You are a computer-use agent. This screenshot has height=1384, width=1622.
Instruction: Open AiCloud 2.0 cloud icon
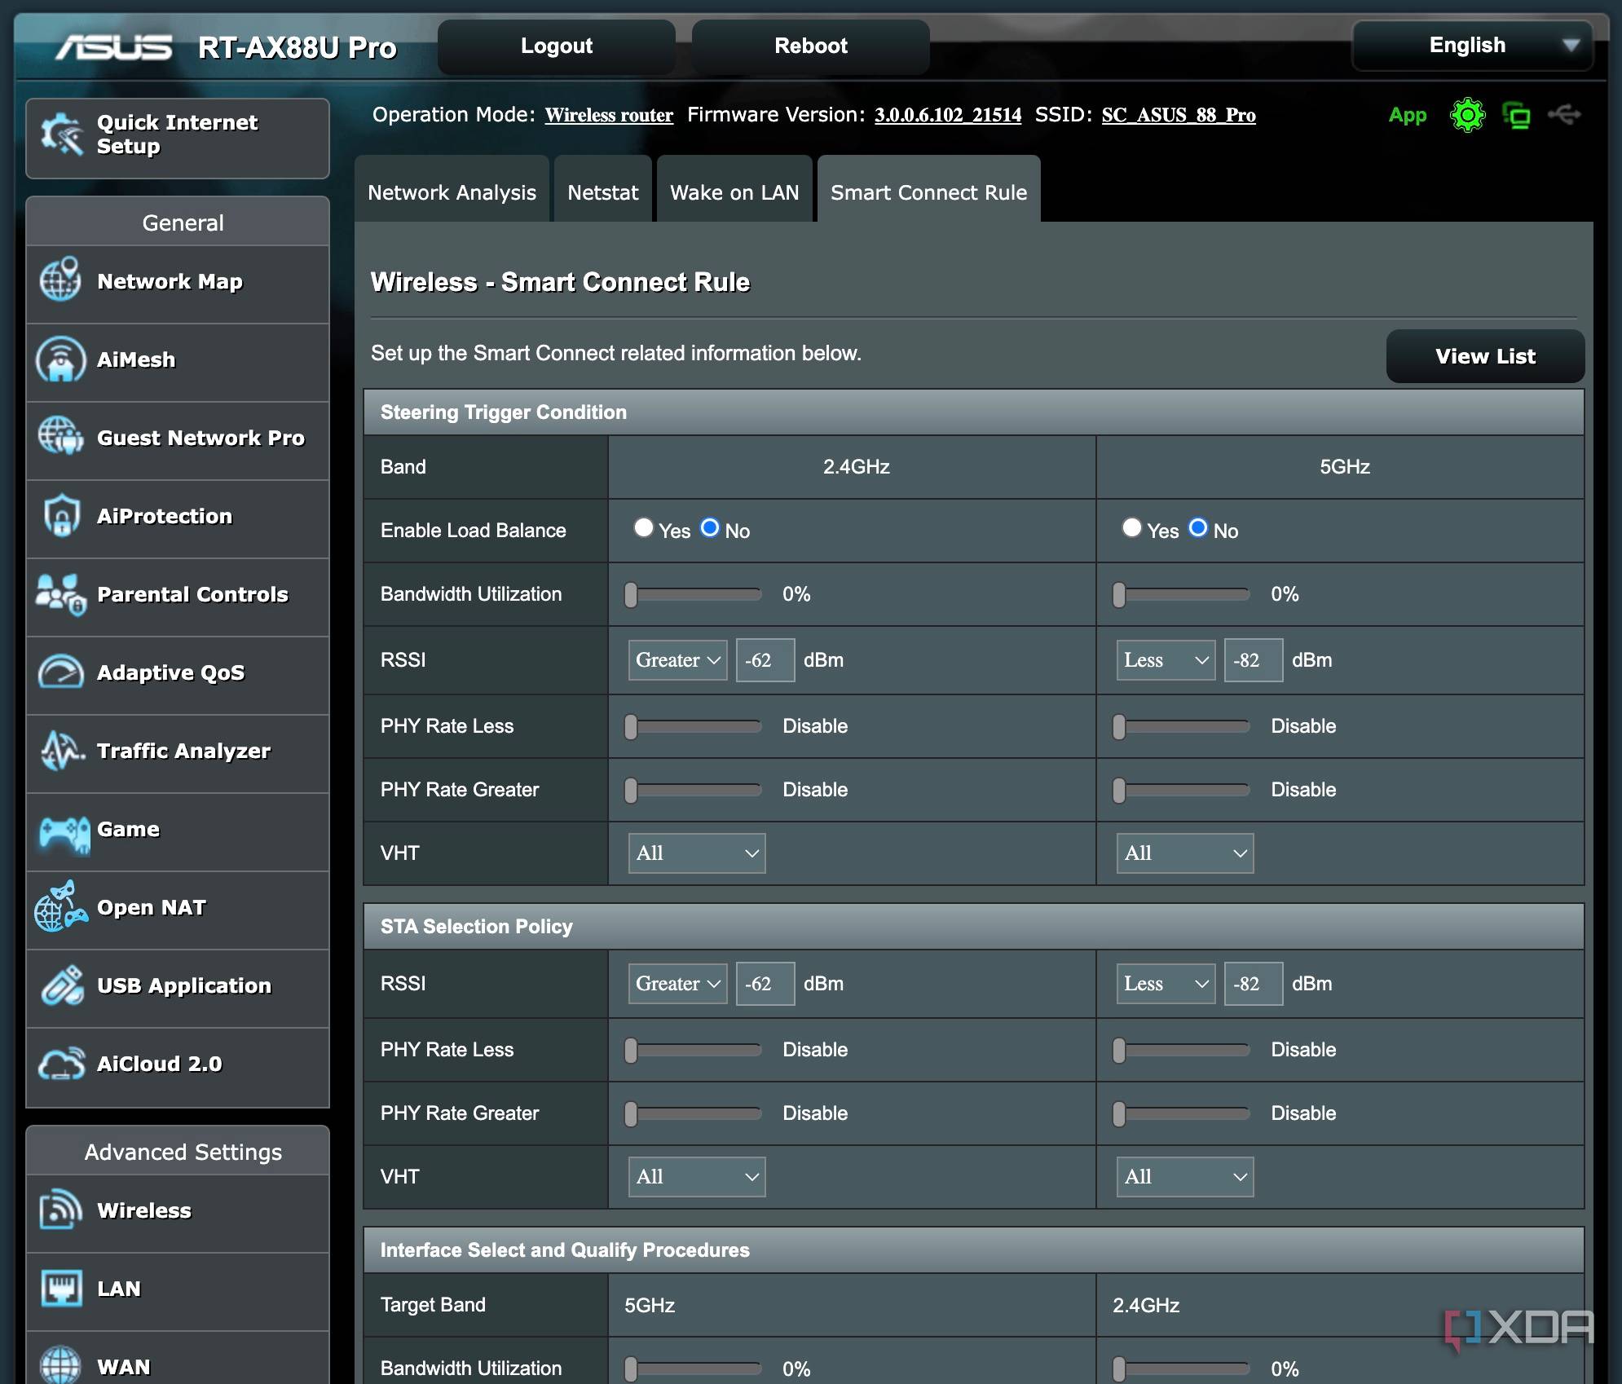[x=62, y=1063]
